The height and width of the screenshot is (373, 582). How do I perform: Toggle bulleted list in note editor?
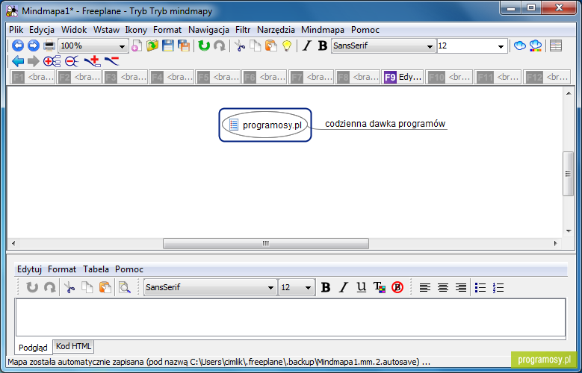(480, 287)
